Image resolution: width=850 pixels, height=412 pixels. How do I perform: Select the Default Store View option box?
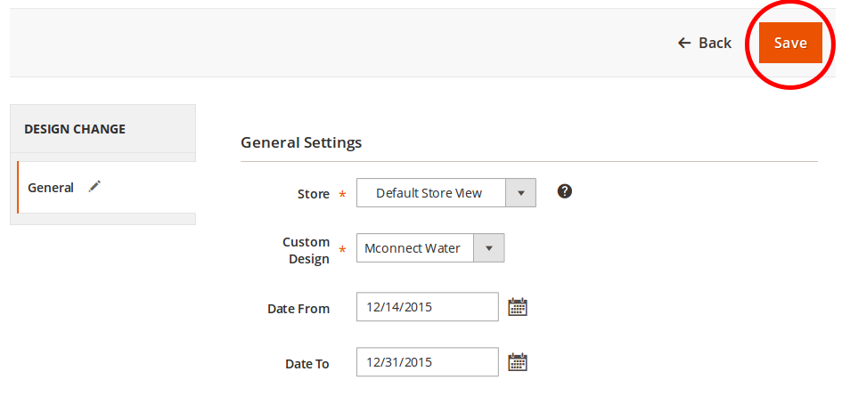pos(430,193)
